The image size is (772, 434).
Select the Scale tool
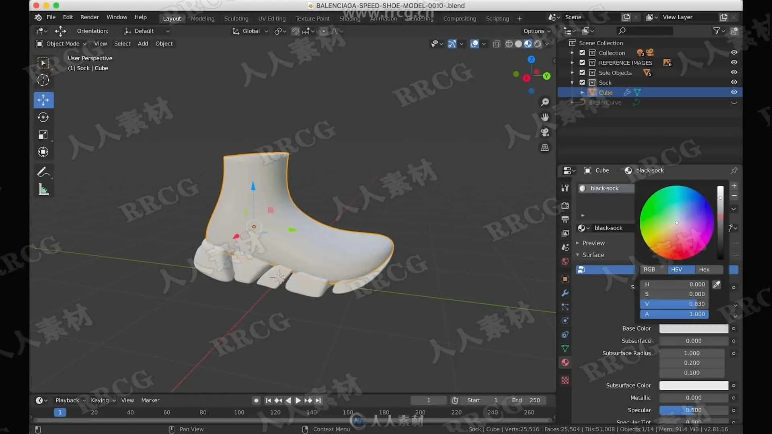click(x=43, y=135)
